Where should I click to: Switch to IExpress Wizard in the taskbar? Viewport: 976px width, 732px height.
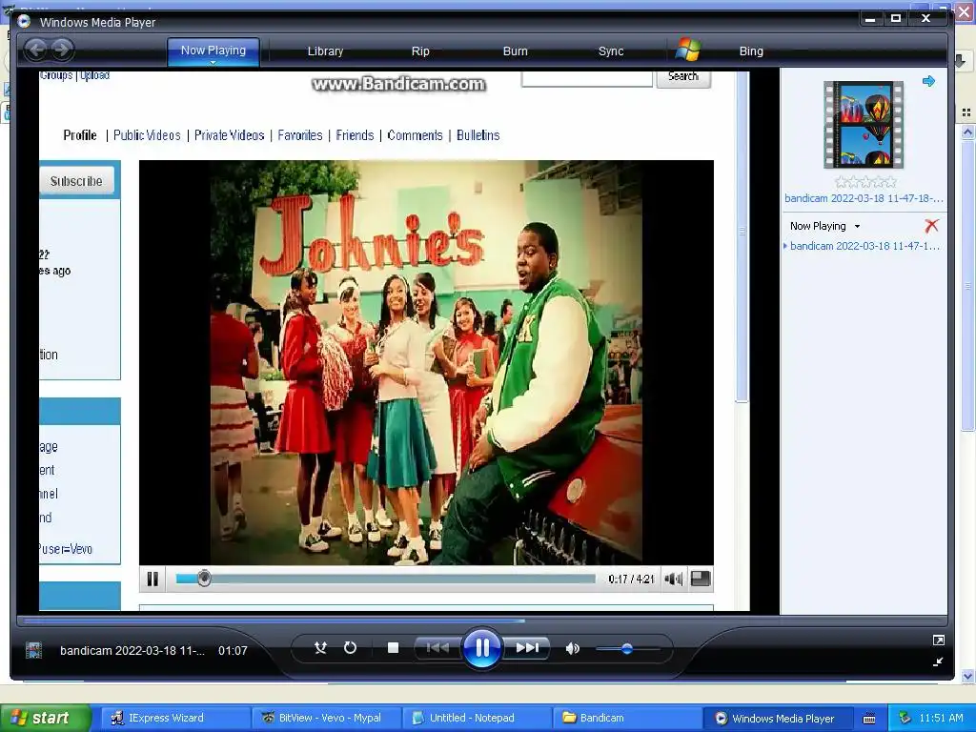(175, 718)
